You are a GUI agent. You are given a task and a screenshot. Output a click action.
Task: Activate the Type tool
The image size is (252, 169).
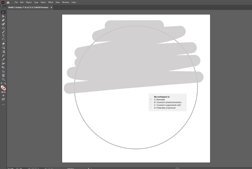click(3, 36)
